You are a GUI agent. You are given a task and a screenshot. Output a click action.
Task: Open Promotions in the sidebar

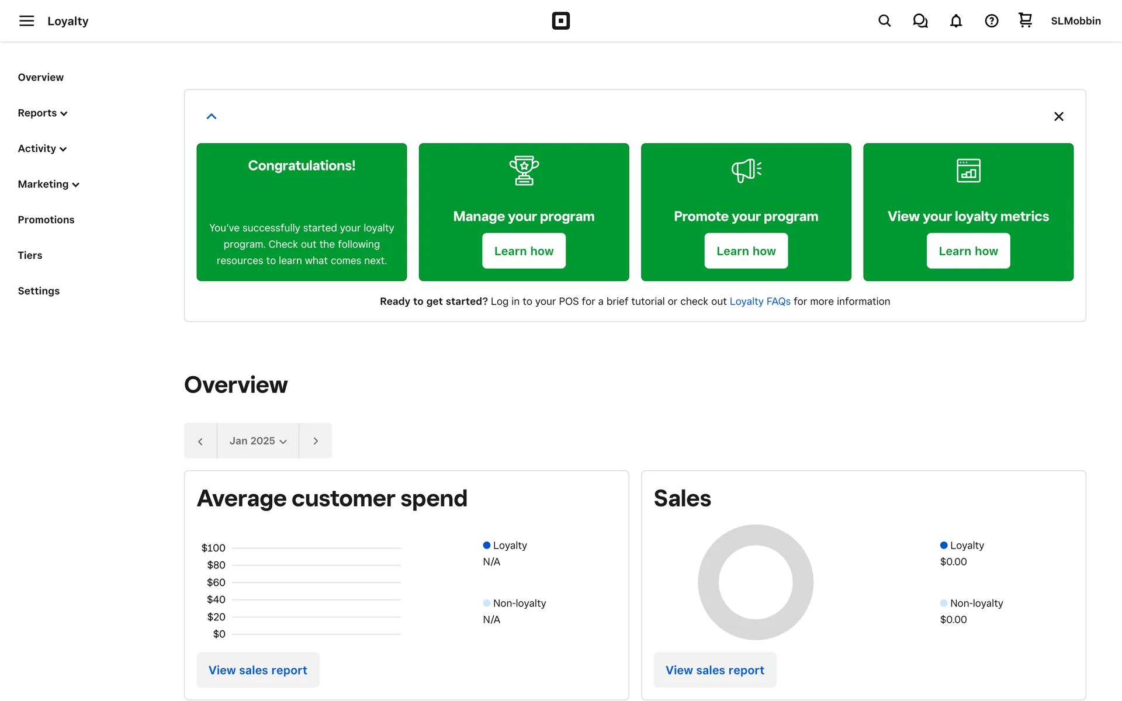point(46,220)
